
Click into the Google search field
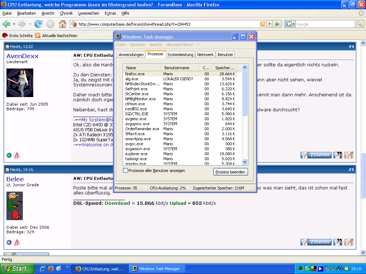[325, 24]
